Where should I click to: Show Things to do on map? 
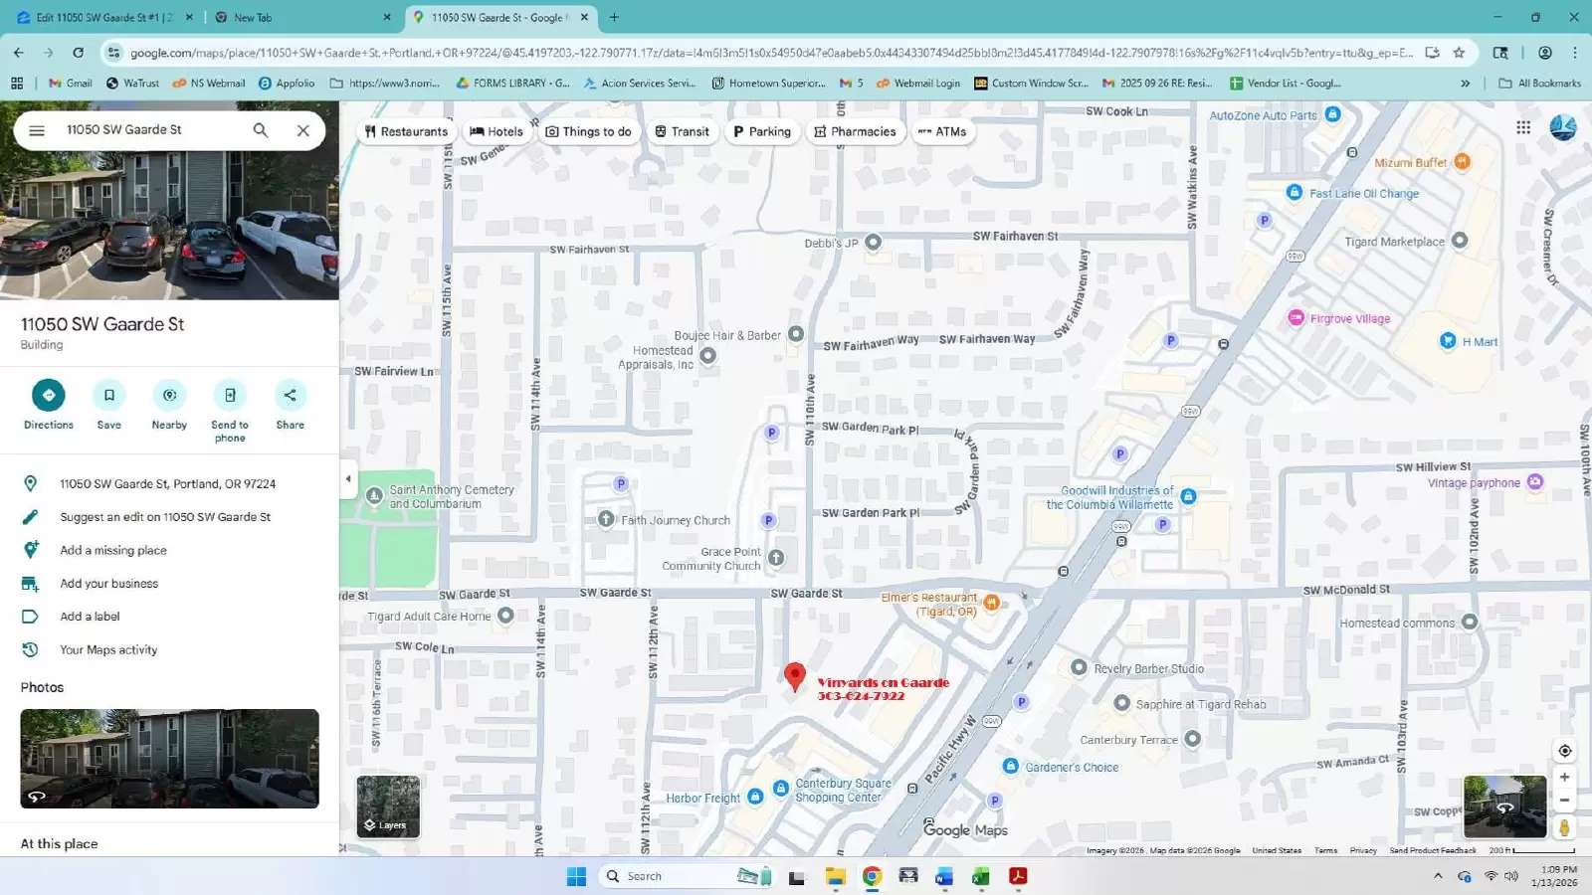(589, 131)
